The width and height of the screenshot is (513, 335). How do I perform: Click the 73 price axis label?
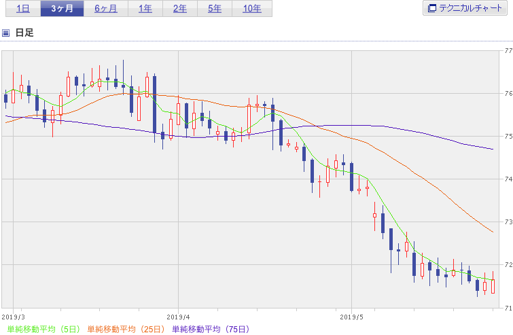click(508, 222)
